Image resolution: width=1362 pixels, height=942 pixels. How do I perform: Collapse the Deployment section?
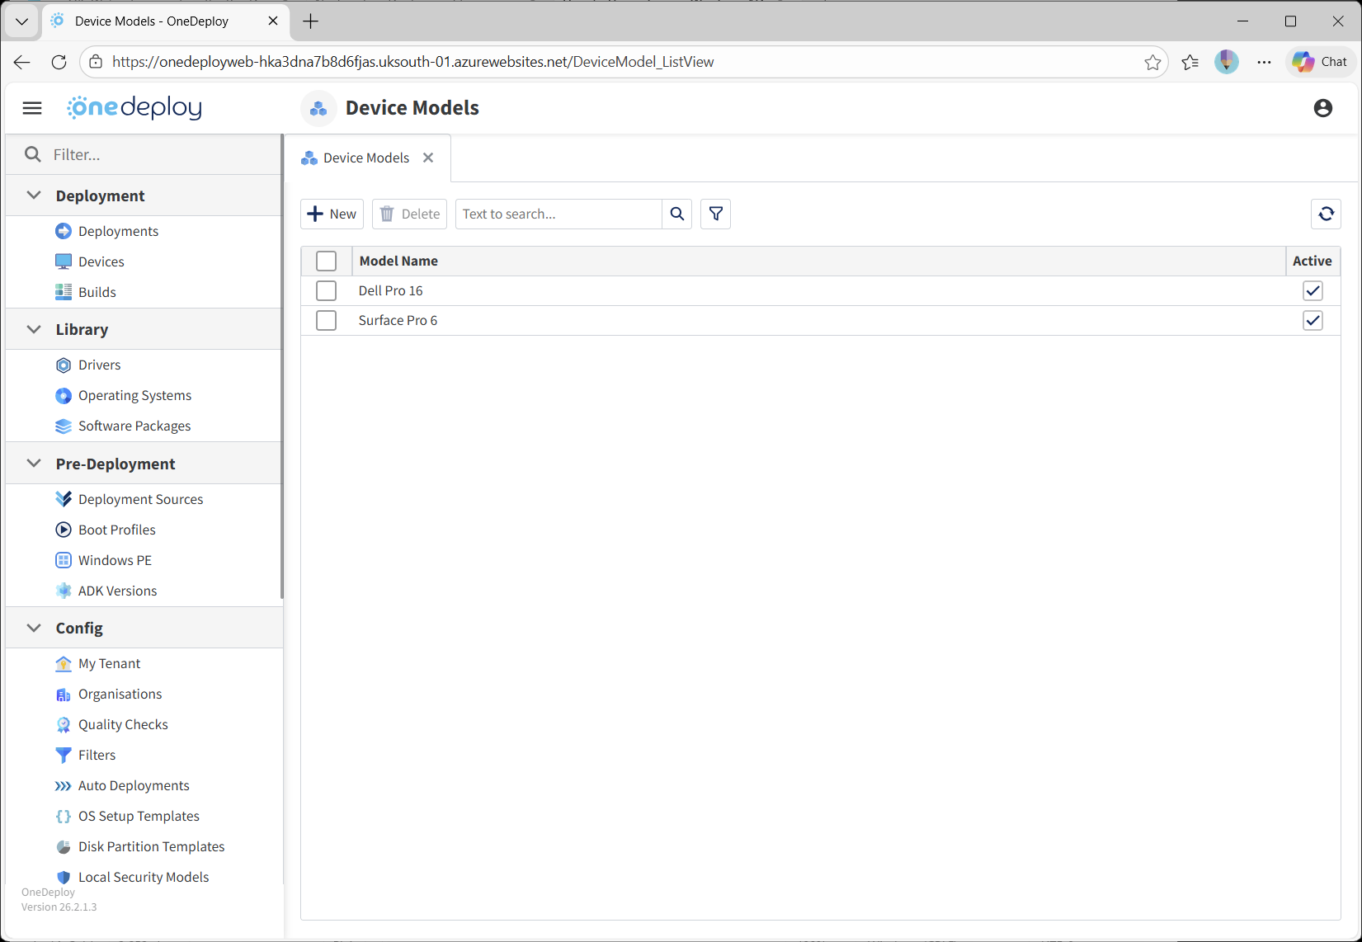[x=34, y=195]
